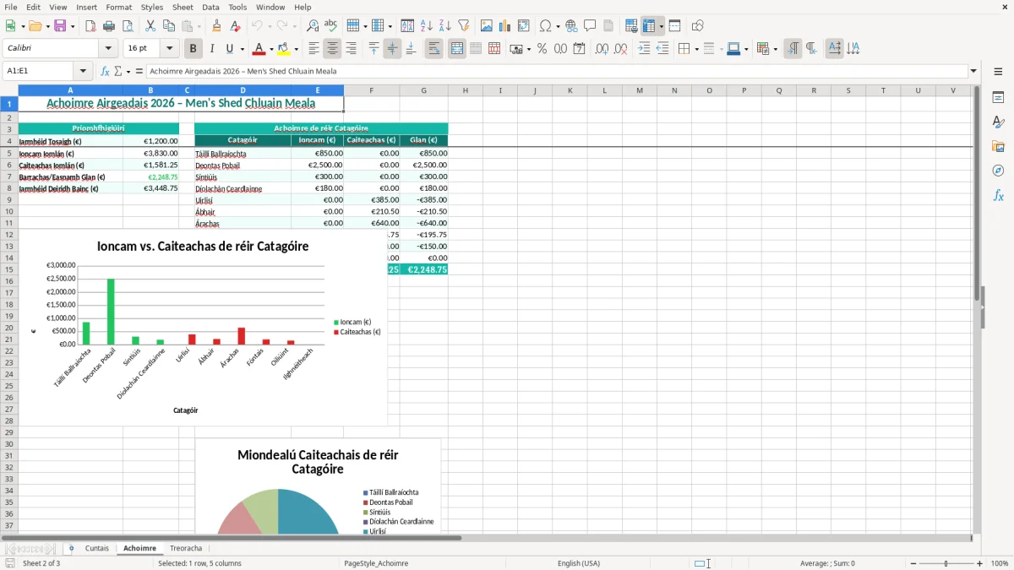Open sidebar Gallery icon

(998, 146)
